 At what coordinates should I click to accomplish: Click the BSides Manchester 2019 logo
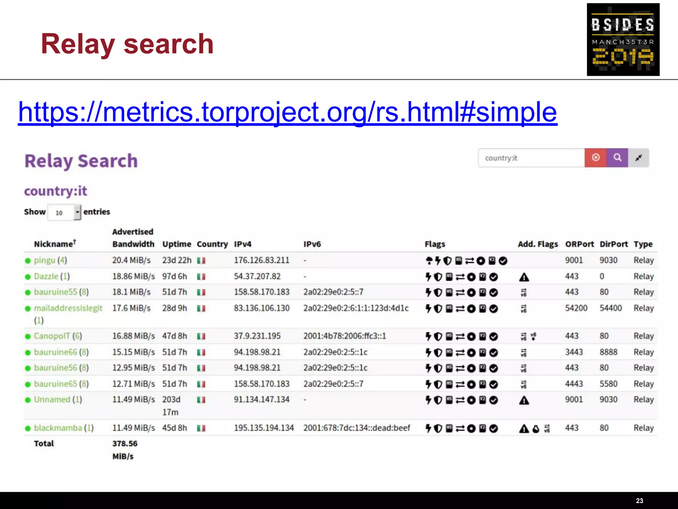[x=623, y=39]
